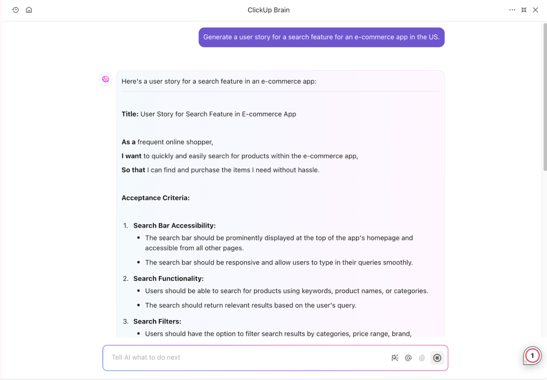Dismiss ClickUp Brain with the X
Viewport: 547px width, 380px height.
(x=536, y=10)
